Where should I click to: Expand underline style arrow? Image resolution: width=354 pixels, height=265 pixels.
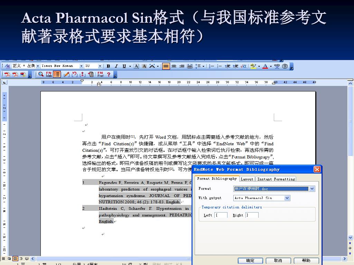(130, 66)
